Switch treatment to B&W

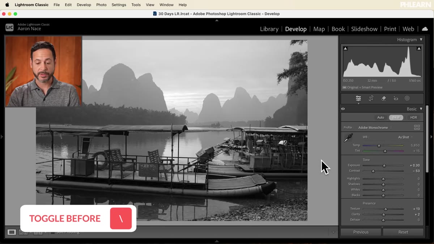[x=396, y=117]
